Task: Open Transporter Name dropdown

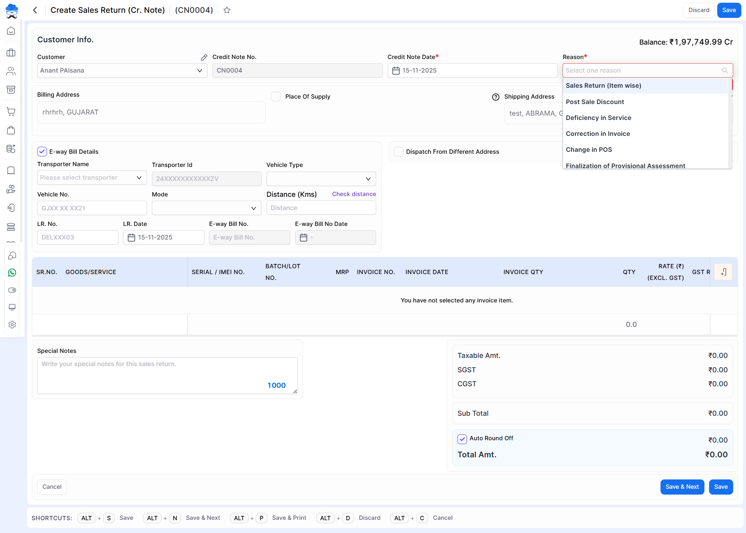Action: click(x=92, y=178)
